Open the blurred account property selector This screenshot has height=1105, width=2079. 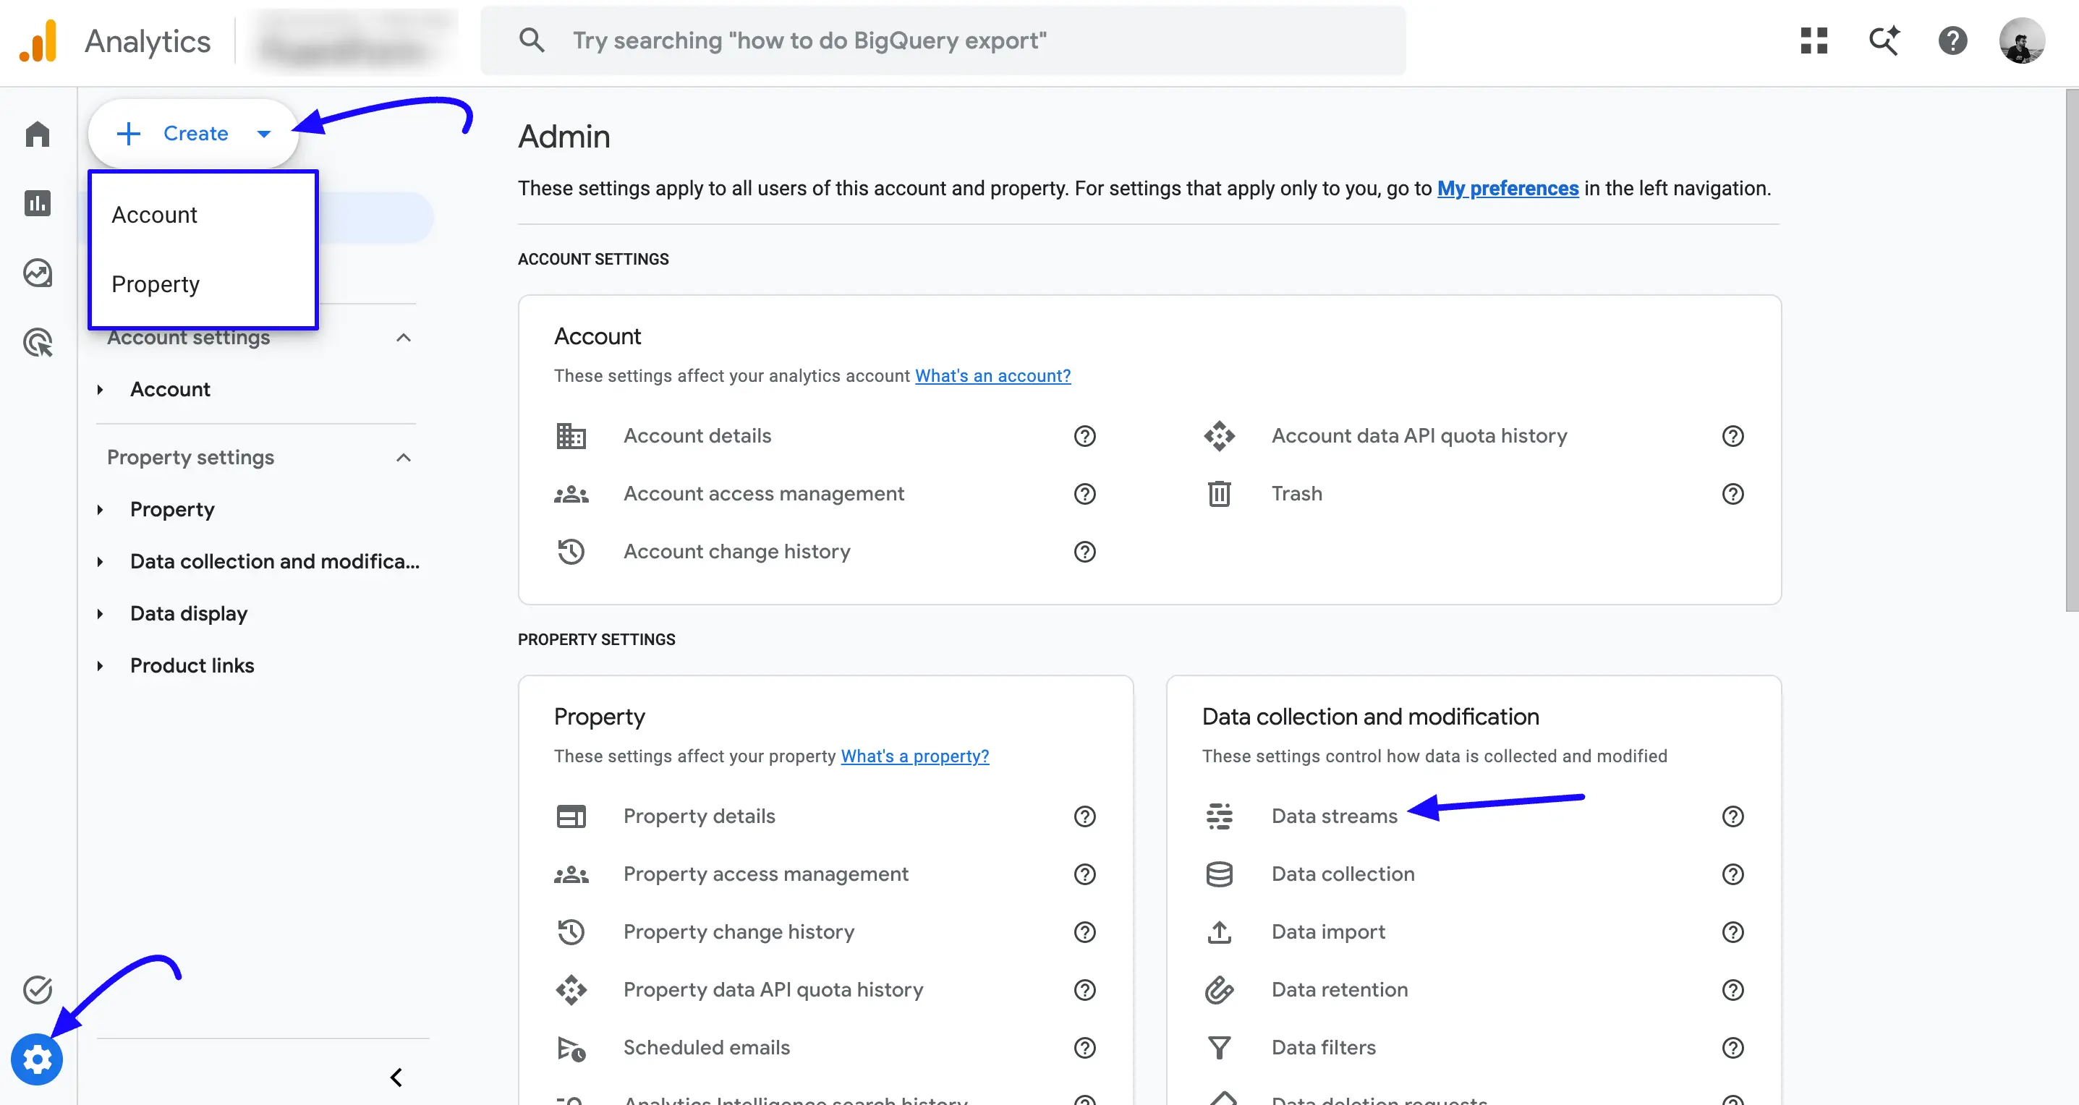click(x=353, y=40)
